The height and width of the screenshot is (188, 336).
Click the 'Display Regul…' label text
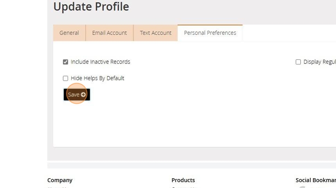[x=319, y=62]
